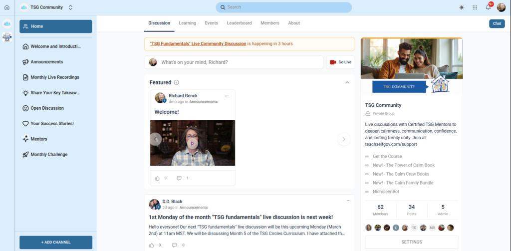511x251 pixels.
Task: Click the What's on your mind post box
Action: coord(234,62)
